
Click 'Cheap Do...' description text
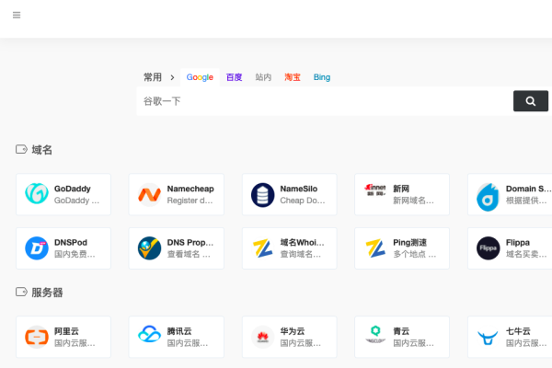[303, 201]
